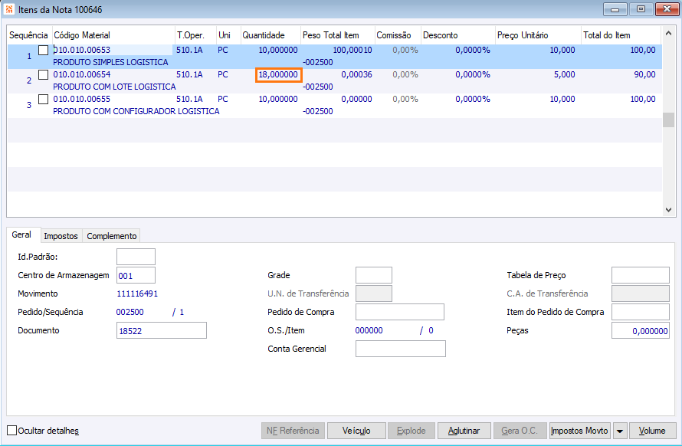Click the Sequência column header

point(29,35)
